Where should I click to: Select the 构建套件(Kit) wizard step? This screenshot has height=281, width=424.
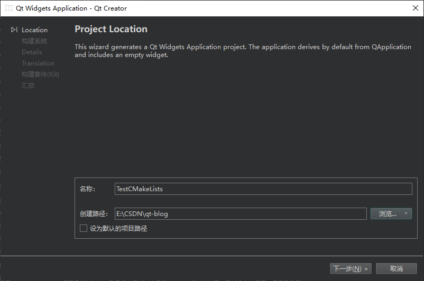40,74
